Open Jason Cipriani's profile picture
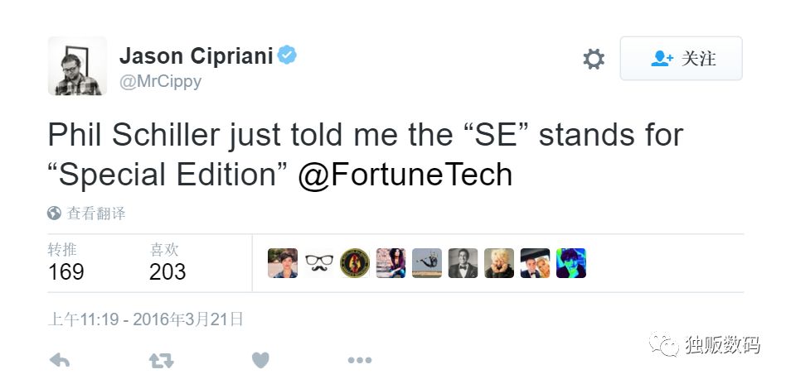Viewport: 786px width, 379px height. tap(77, 66)
